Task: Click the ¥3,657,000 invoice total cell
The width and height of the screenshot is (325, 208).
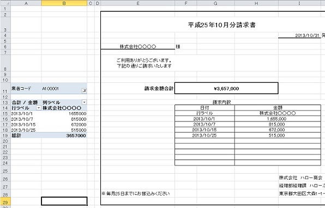Action: tap(226, 88)
